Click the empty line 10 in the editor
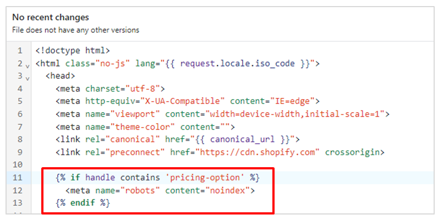The height and width of the screenshot is (220, 438). [232, 164]
